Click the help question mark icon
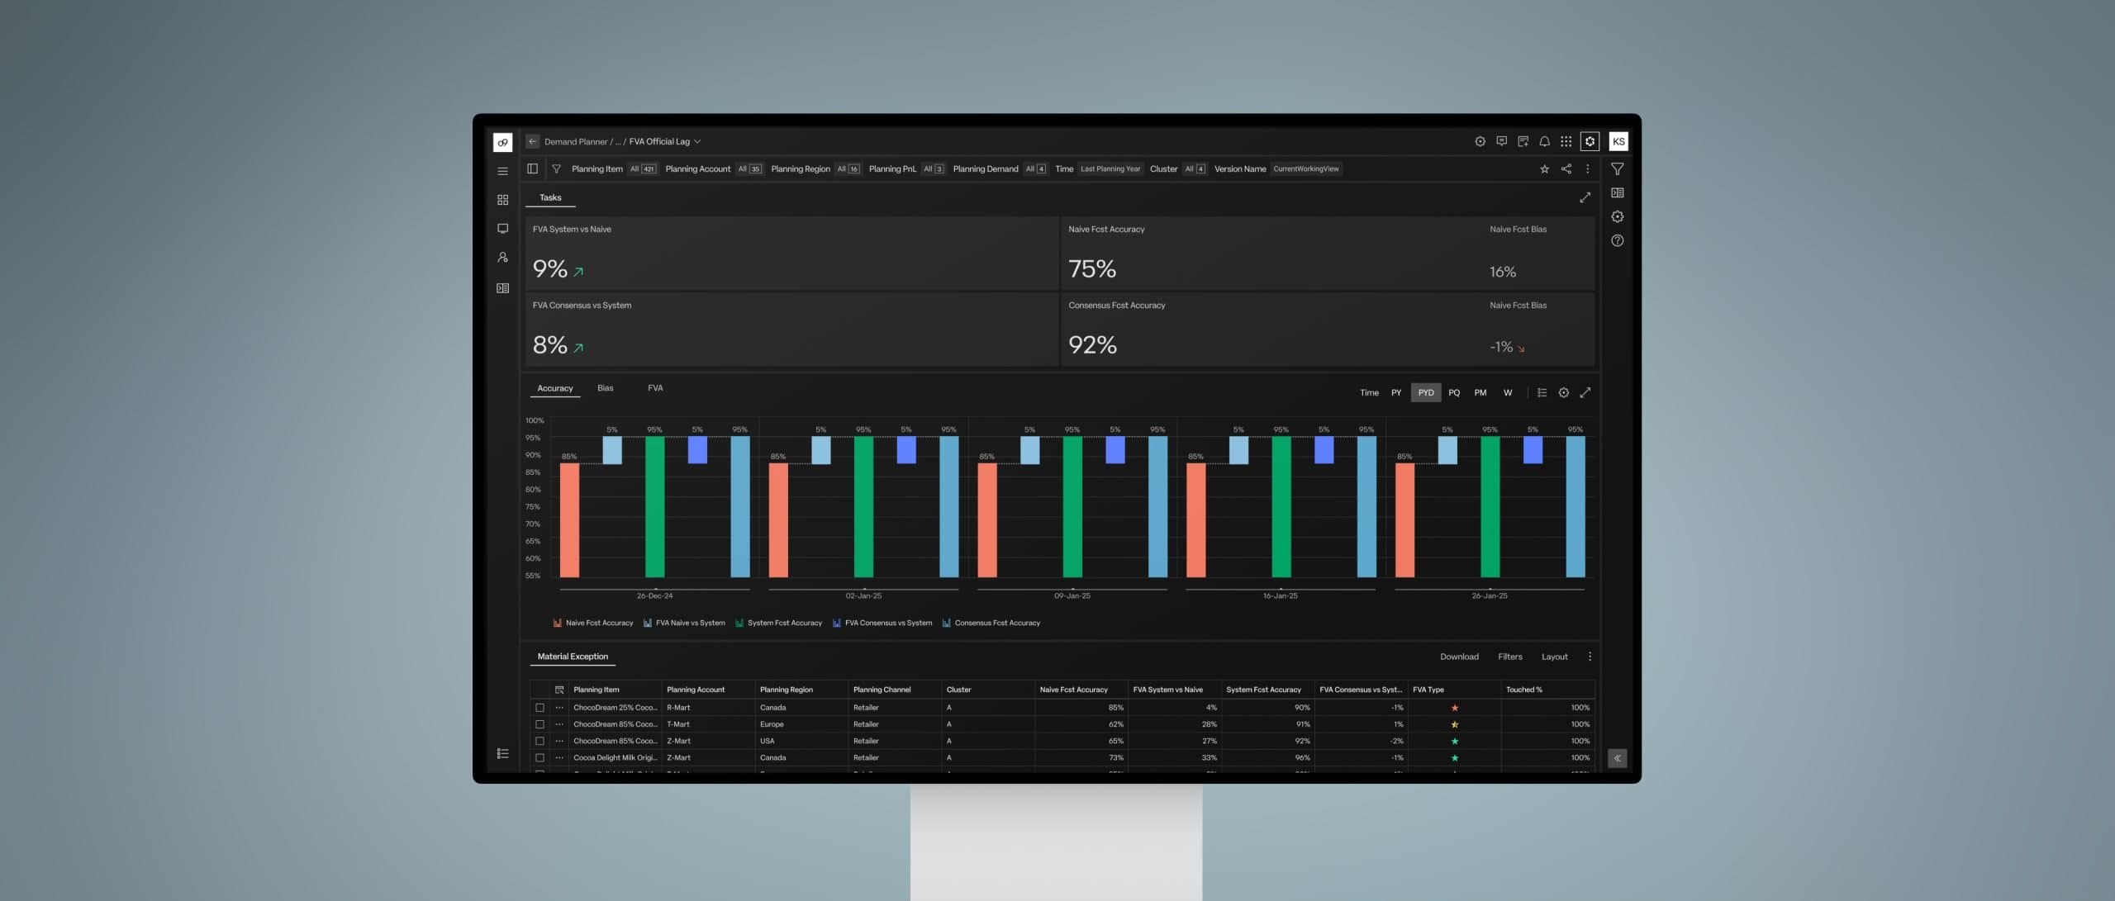 point(1617,240)
